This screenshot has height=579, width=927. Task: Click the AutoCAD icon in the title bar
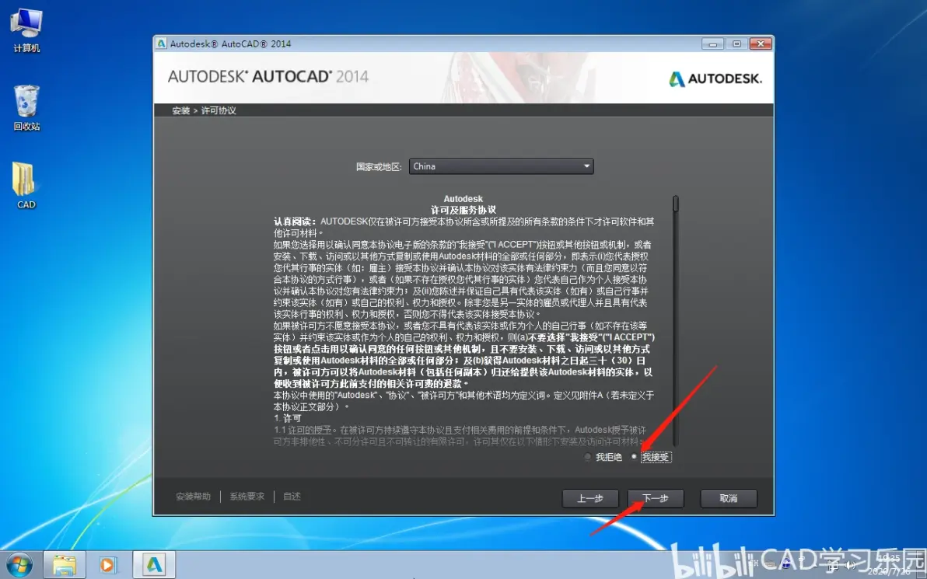[162, 44]
